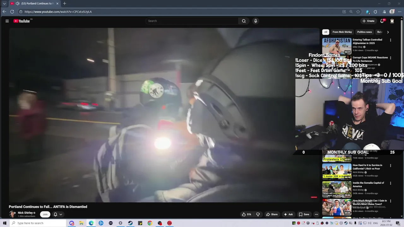Click the search magnifier button
Screen dimensions: 404x227
244,21
